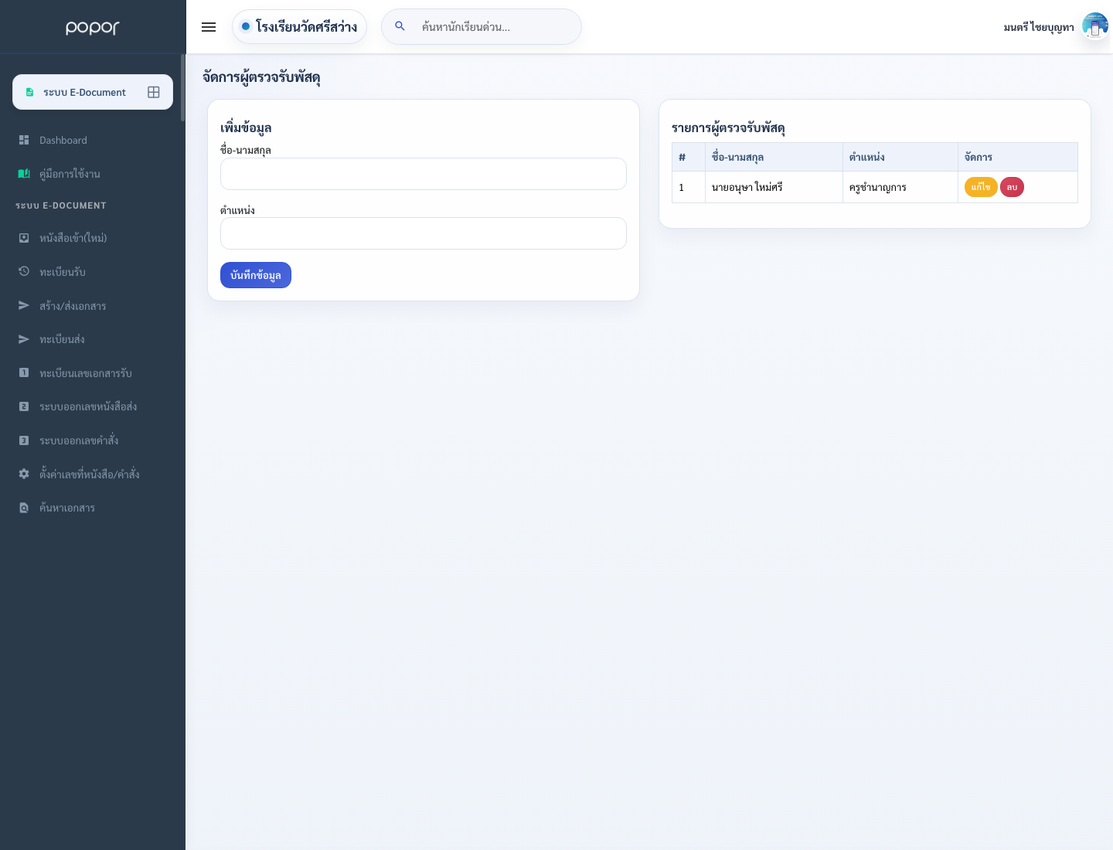Click the คู่มือการใช้งาน book icon
Viewport: 1113px width, 850px height.
[x=24, y=174]
